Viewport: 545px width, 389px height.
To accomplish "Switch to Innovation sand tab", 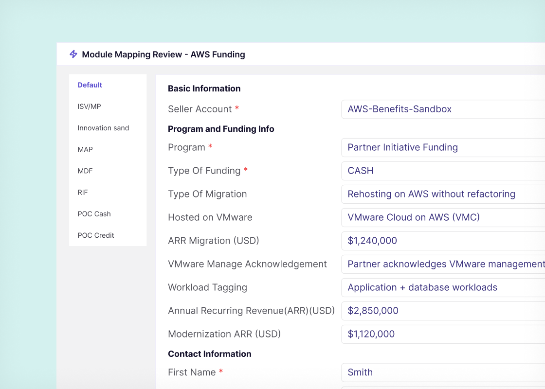I will pyautogui.click(x=103, y=128).
